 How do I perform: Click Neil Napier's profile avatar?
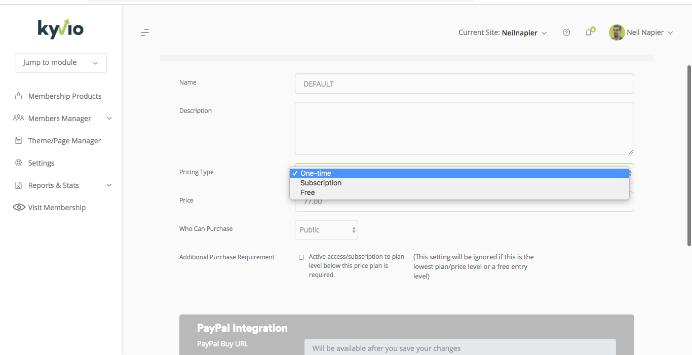pyautogui.click(x=617, y=32)
